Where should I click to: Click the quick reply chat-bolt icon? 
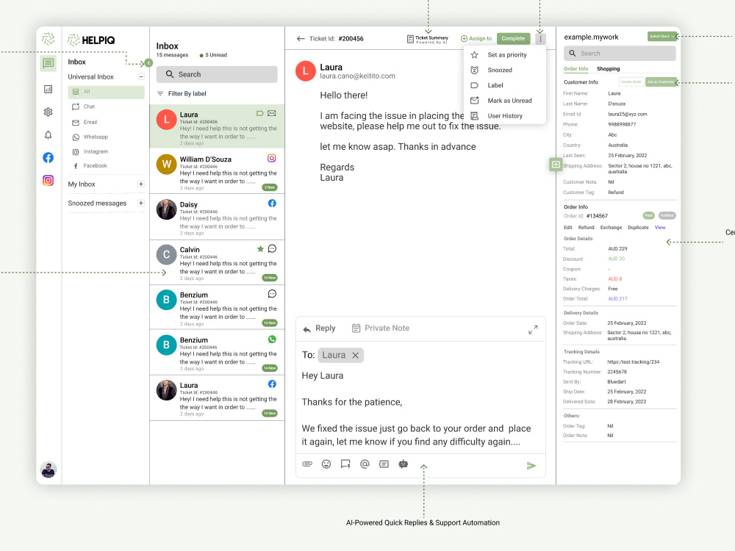pos(345,464)
